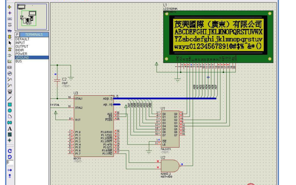This screenshot has width=296, height=185.
Task: Select the Generator tool
Action: (x=10, y=74)
